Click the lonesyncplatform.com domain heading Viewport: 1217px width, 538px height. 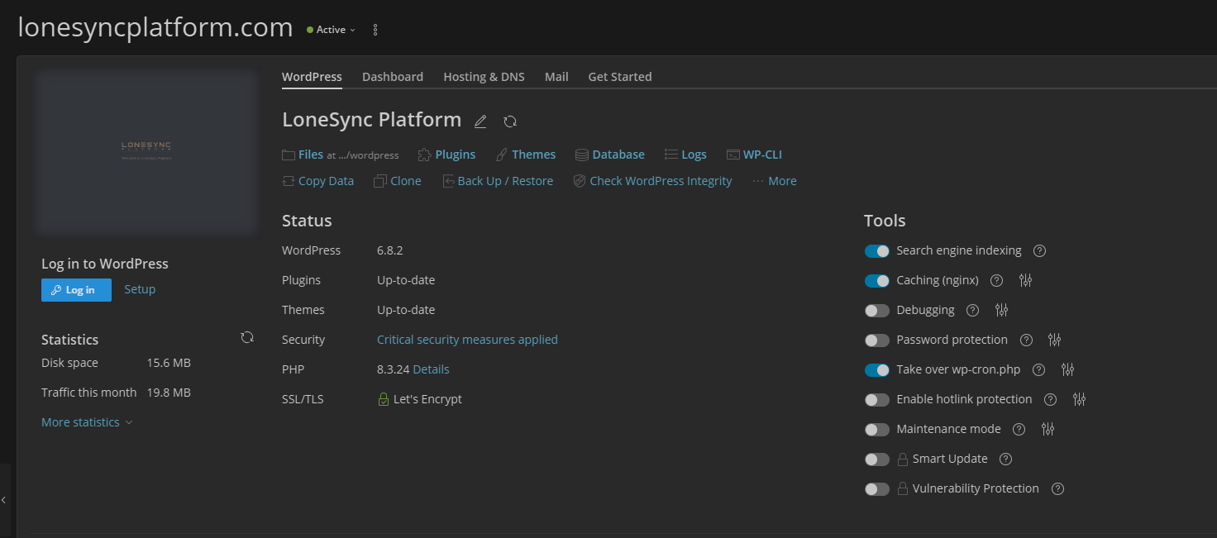click(155, 27)
